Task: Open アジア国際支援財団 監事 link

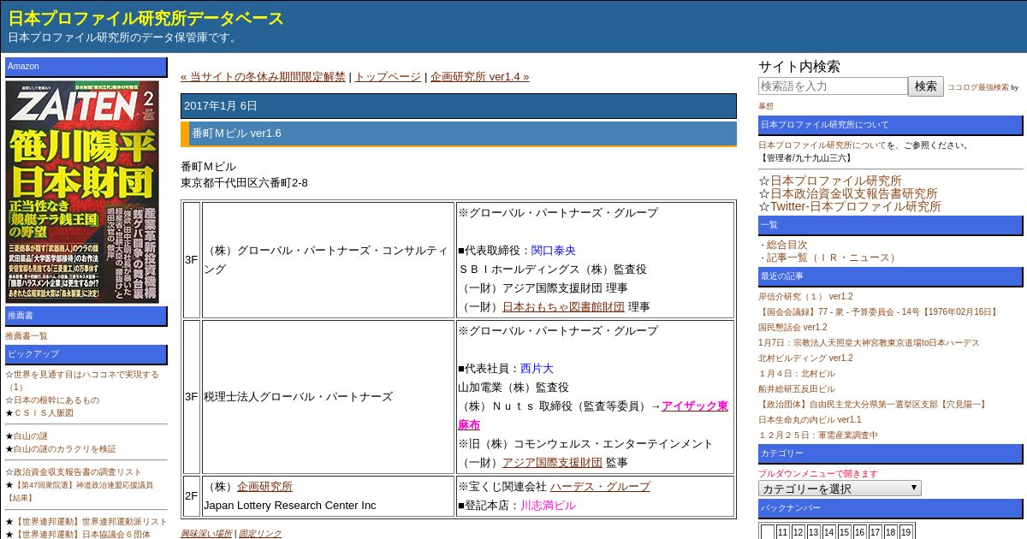Action: (x=552, y=462)
